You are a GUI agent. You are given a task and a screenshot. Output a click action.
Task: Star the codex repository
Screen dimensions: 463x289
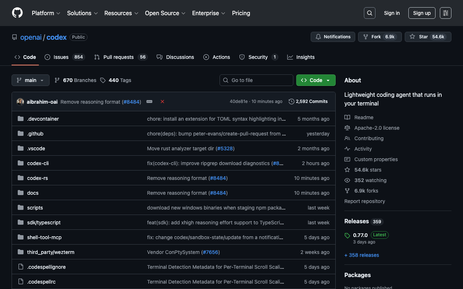tap(428, 37)
